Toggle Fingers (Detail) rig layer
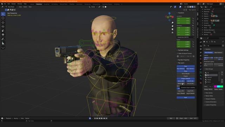 pos(186,79)
